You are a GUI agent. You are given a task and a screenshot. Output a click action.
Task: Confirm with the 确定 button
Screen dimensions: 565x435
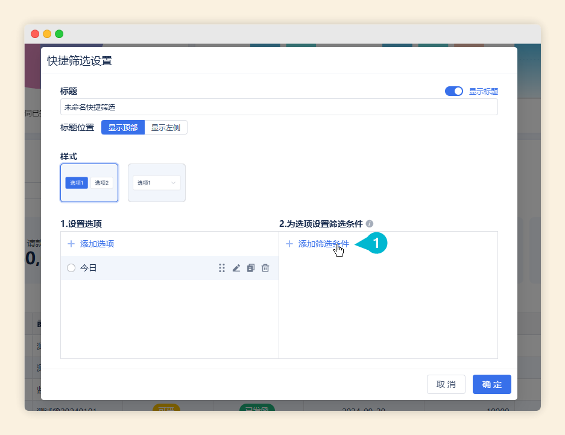(492, 384)
